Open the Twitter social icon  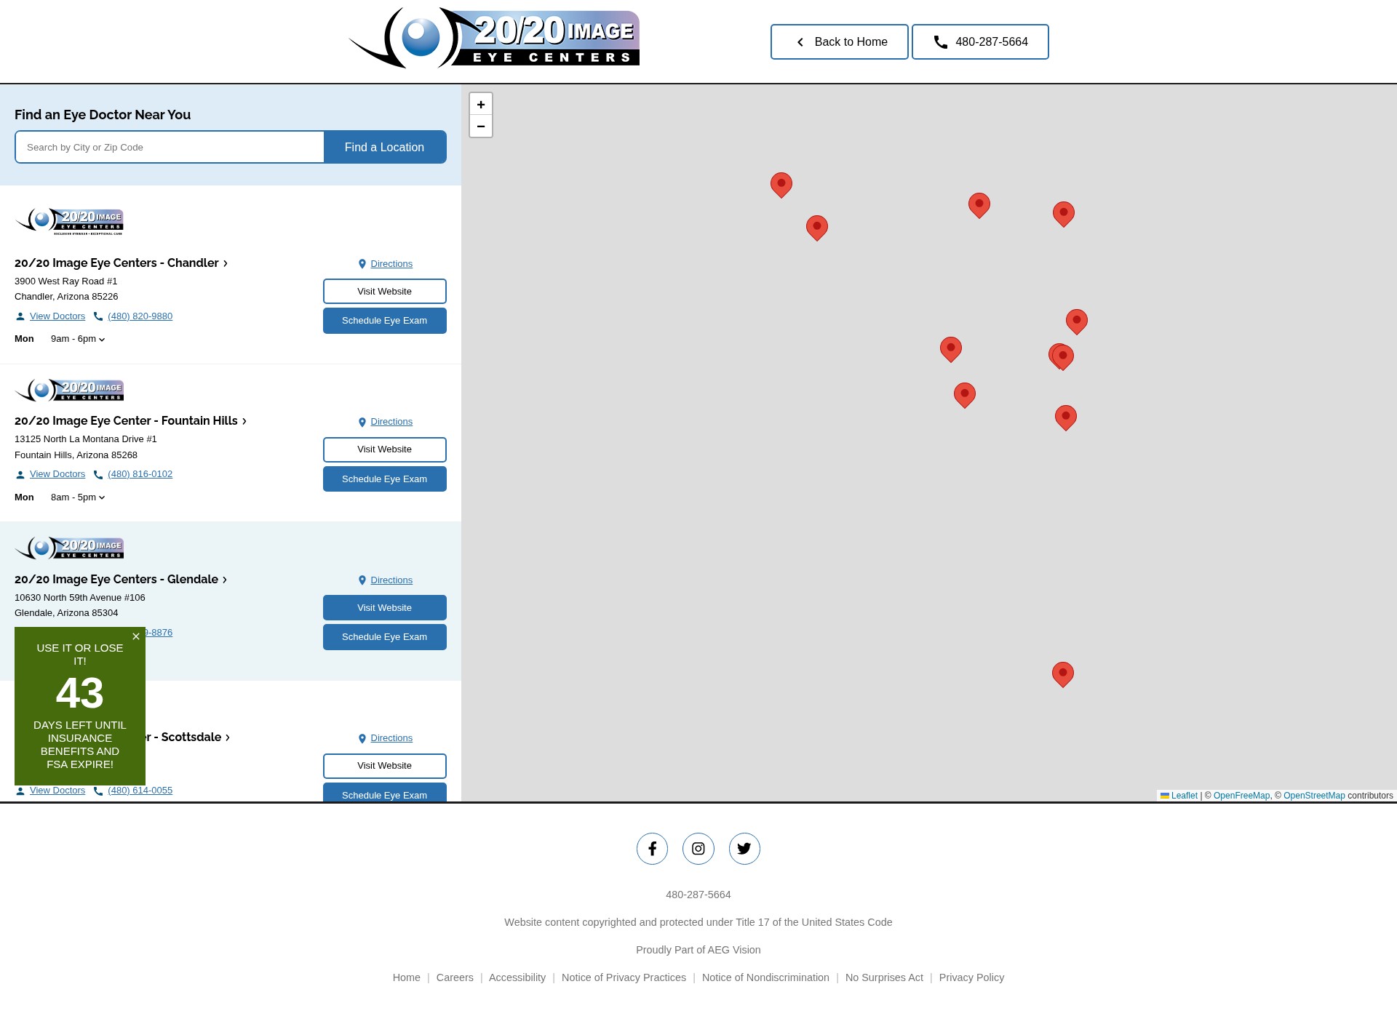coord(744,849)
